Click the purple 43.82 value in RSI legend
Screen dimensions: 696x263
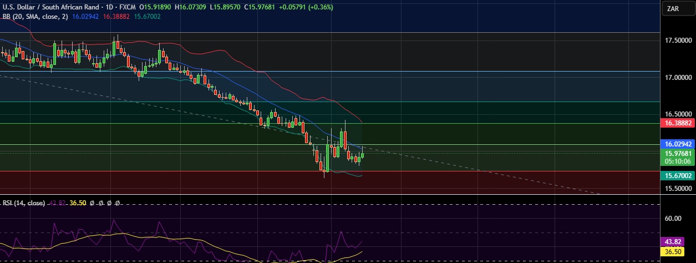click(x=58, y=204)
